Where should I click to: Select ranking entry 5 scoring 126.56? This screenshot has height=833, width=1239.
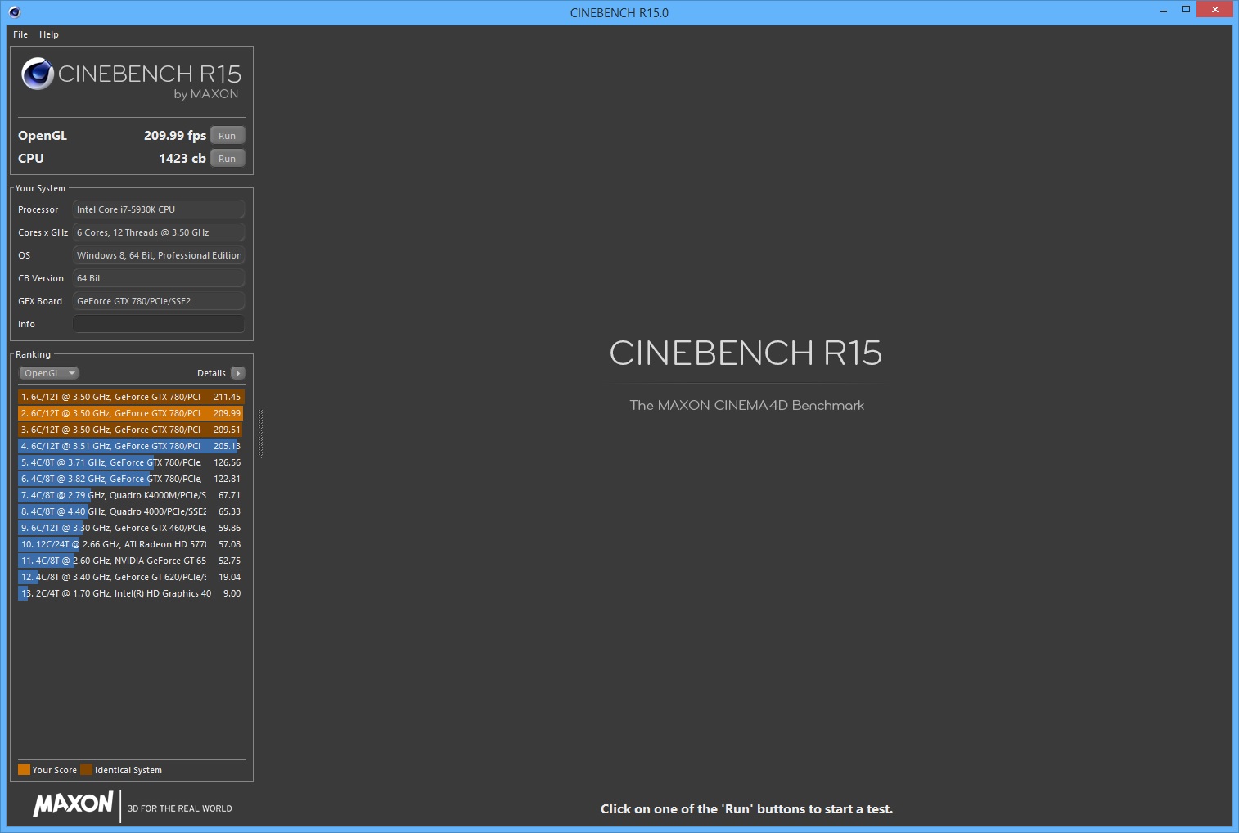pyautogui.click(x=131, y=462)
